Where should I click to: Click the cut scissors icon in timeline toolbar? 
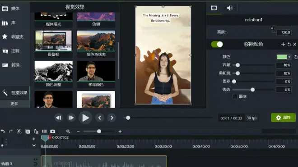tap(19, 131)
